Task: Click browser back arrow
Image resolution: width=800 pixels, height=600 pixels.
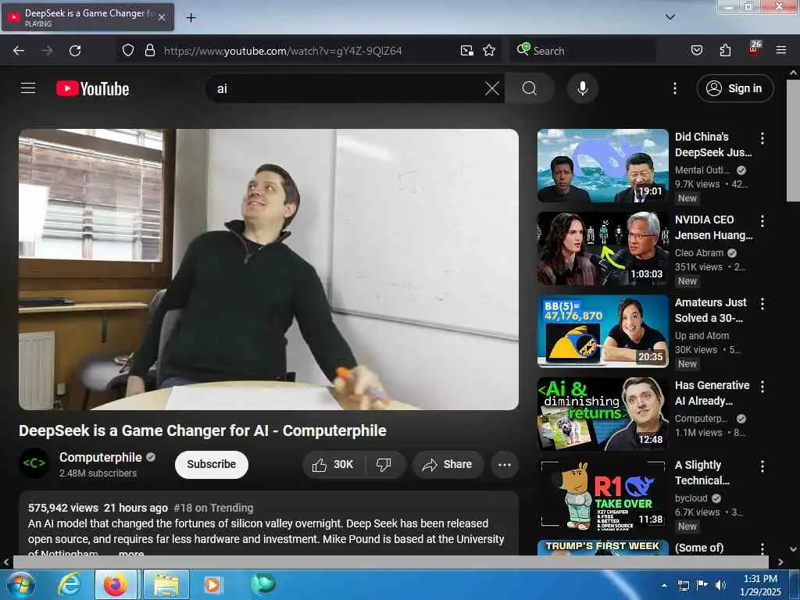Action: (x=19, y=51)
